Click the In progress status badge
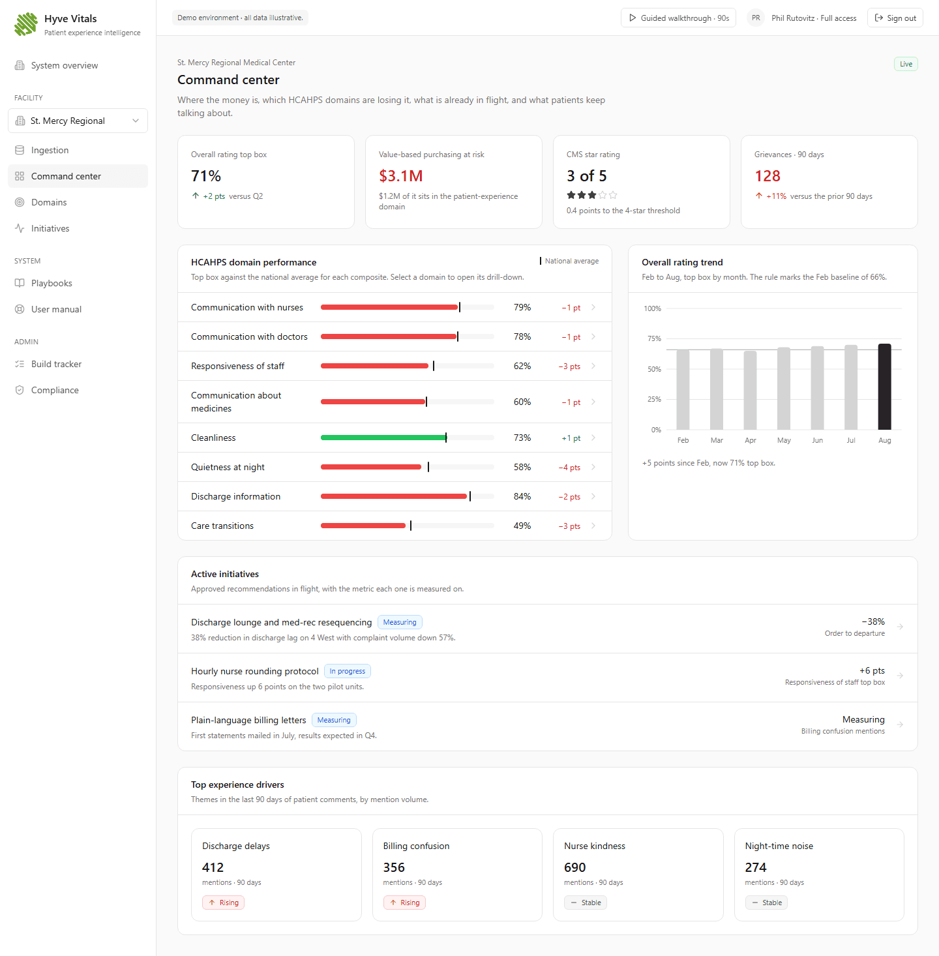Screen dimensions: 939x956 348,671
